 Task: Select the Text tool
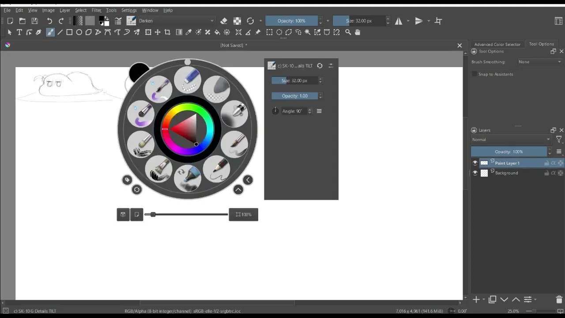tap(19, 32)
